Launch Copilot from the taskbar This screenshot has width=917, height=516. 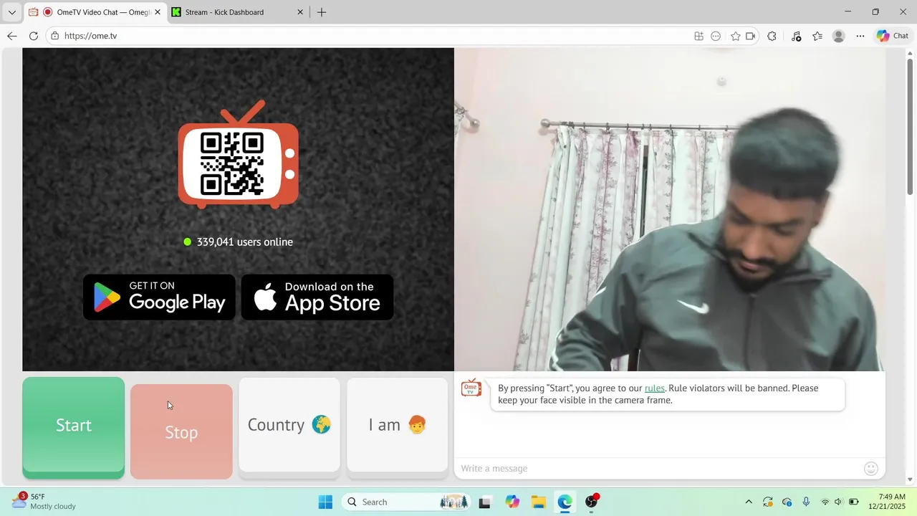tap(512, 502)
